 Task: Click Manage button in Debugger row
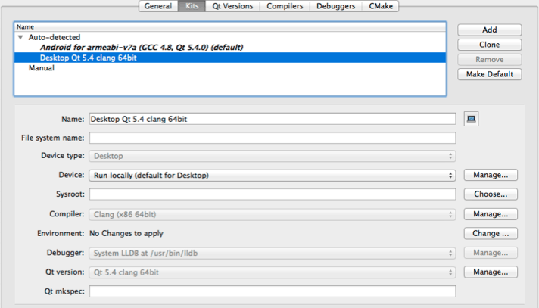point(491,253)
